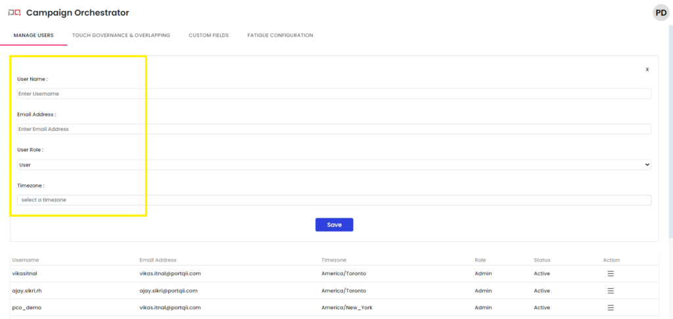
Task: Click into the Enter Email Address field
Action: click(334, 129)
